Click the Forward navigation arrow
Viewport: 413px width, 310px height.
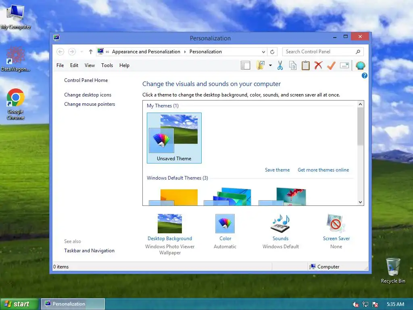72,52
